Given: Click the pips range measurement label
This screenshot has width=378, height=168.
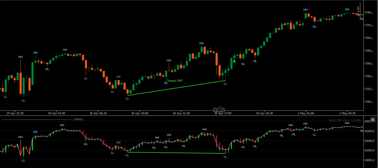Looking at the screenshot, I should pos(358,11).
